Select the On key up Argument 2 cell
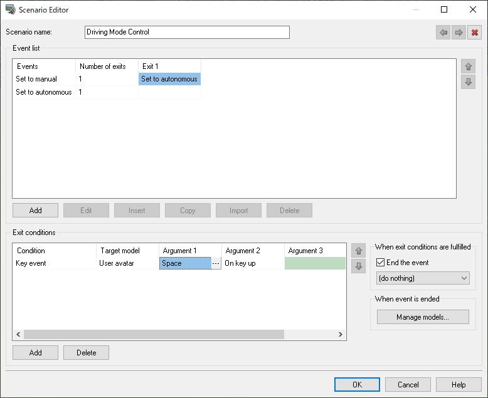 (x=253, y=263)
